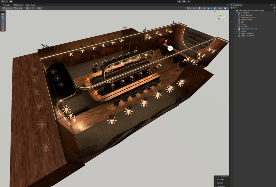Select Main Camera object

246,15
